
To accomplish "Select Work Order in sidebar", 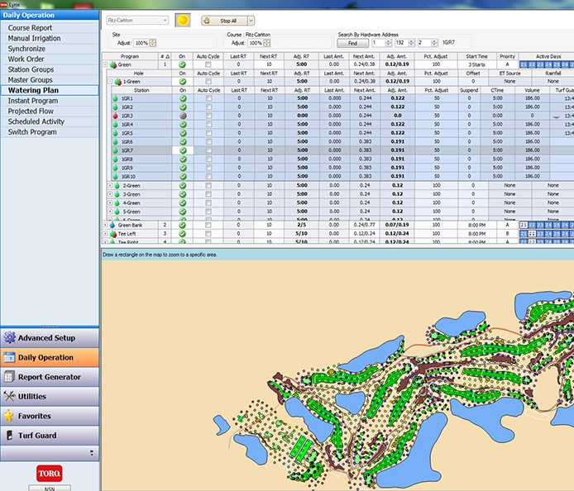I will 50,59.
